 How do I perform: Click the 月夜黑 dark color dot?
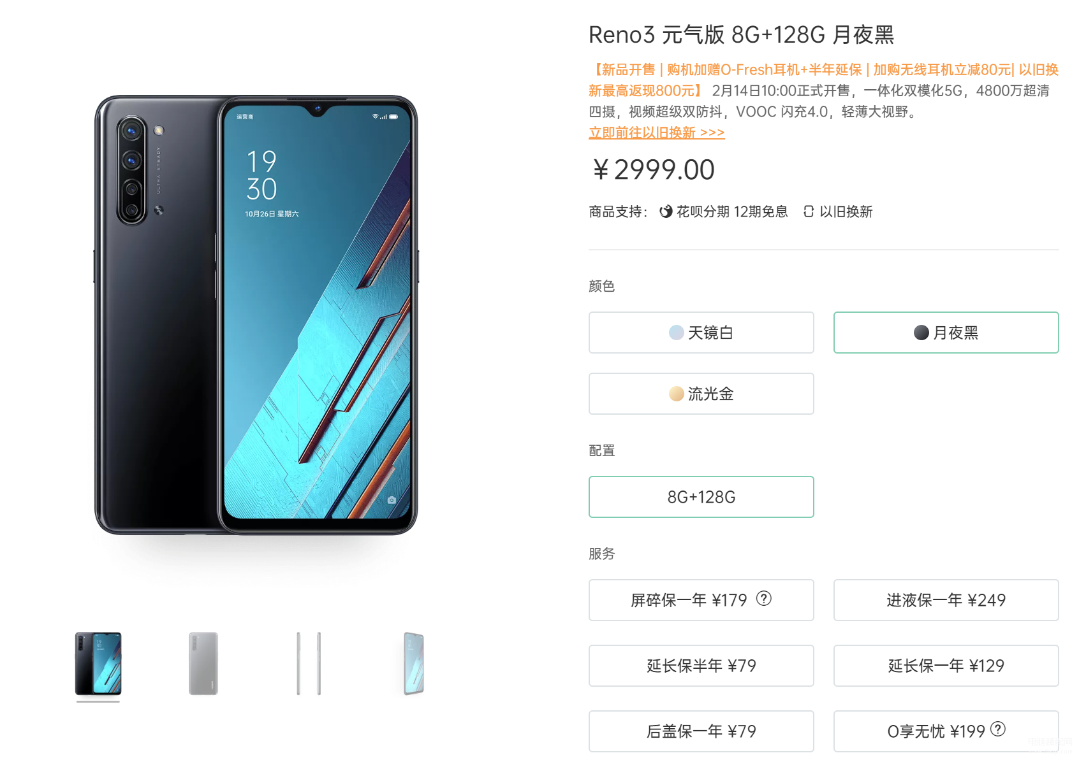pos(921,333)
